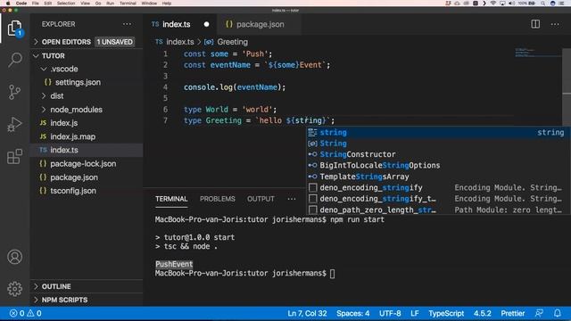This screenshot has height=321, width=571.
Task: Open package.json in the explorer tree
Action: 74,177
